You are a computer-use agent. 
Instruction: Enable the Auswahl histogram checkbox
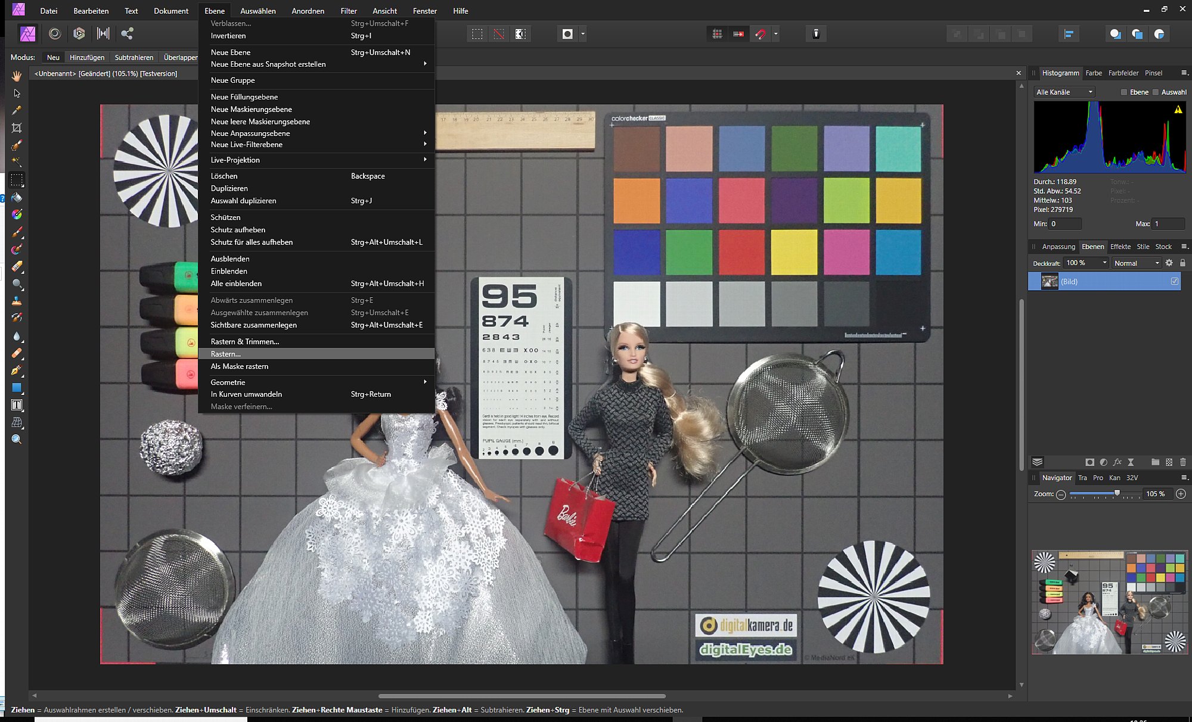click(x=1156, y=92)
